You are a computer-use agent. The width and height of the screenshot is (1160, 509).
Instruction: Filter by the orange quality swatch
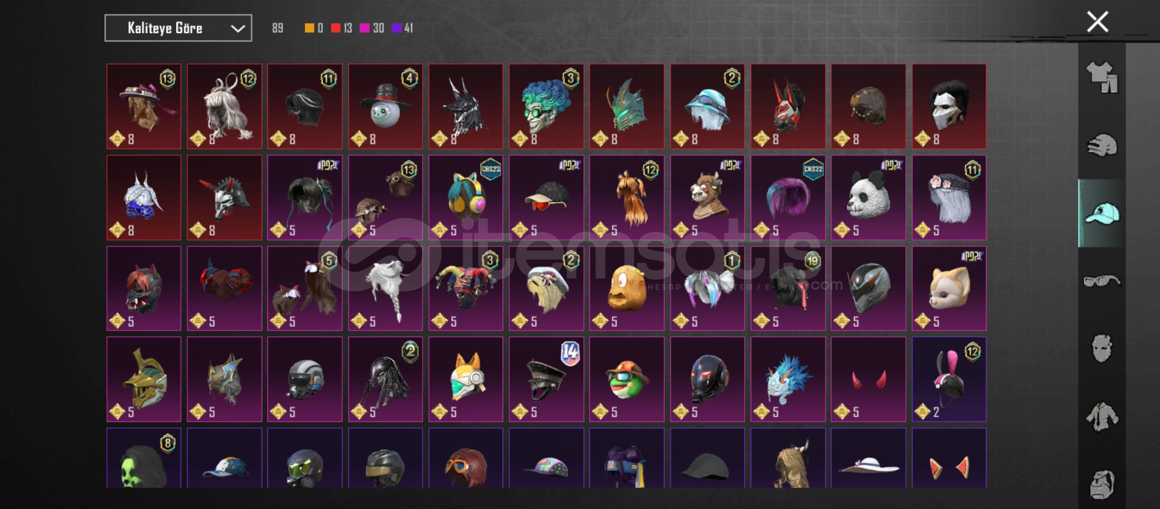tap(314, 28)
